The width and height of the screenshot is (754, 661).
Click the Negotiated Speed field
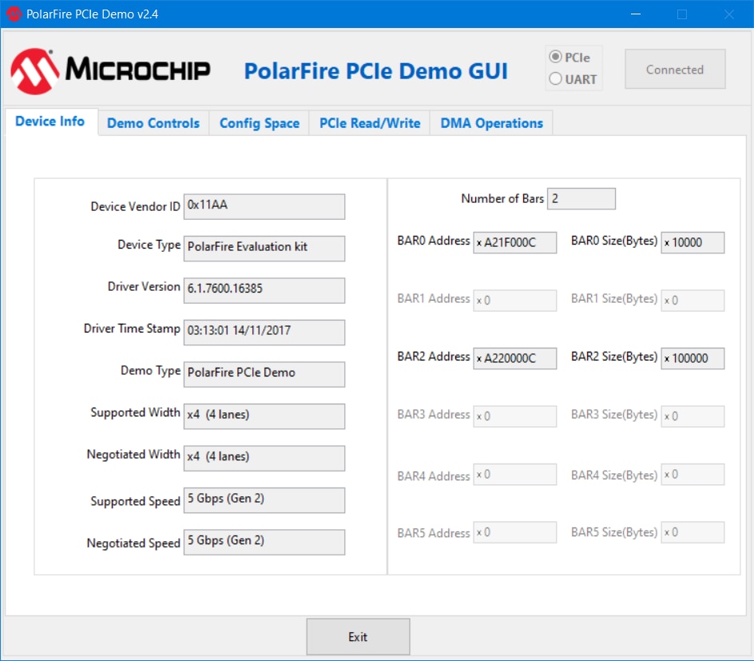click(264, 542)
